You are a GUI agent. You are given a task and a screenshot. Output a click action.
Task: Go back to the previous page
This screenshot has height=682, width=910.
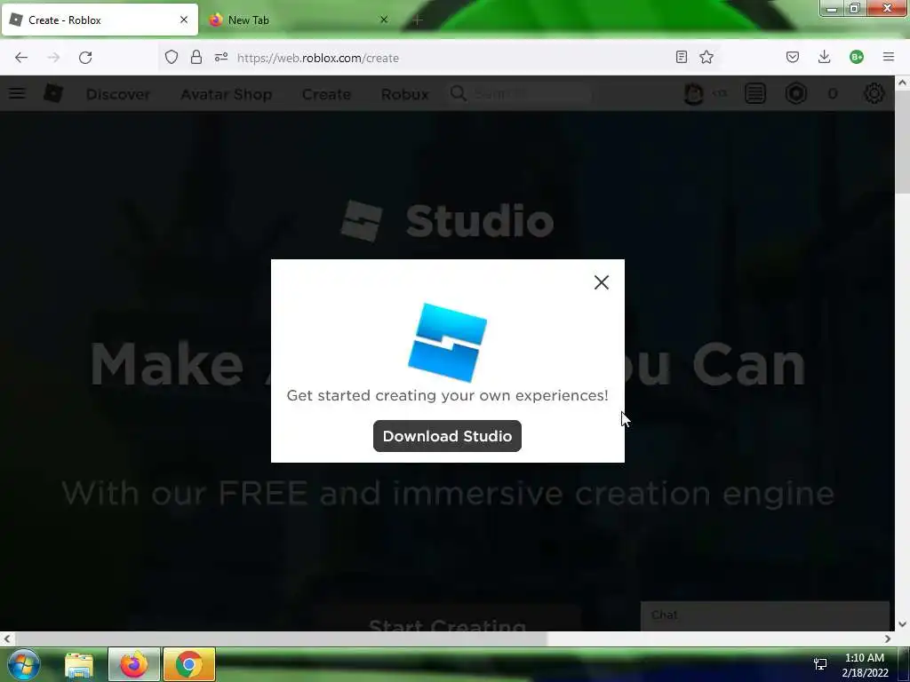pos(21,58)
